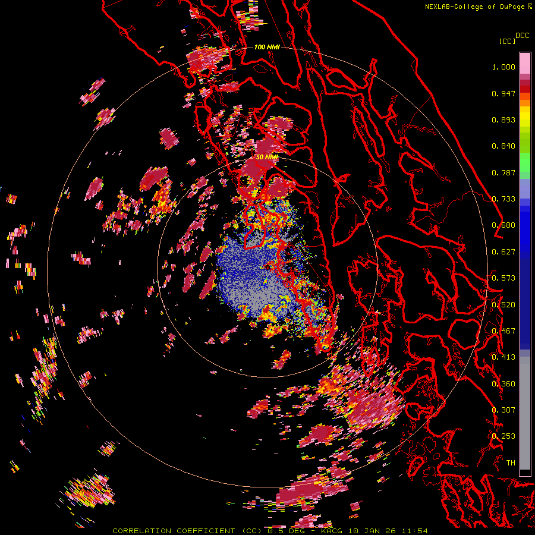
Task: Pick the orange segment of the color bar
Action: [525, 103]
